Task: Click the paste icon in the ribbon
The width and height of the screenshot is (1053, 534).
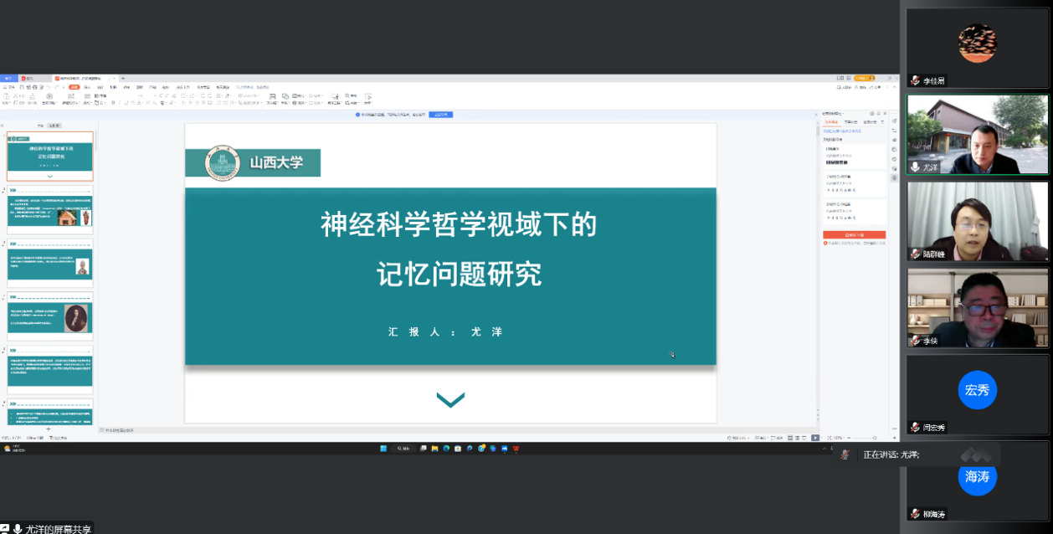Action: (7, 98)
